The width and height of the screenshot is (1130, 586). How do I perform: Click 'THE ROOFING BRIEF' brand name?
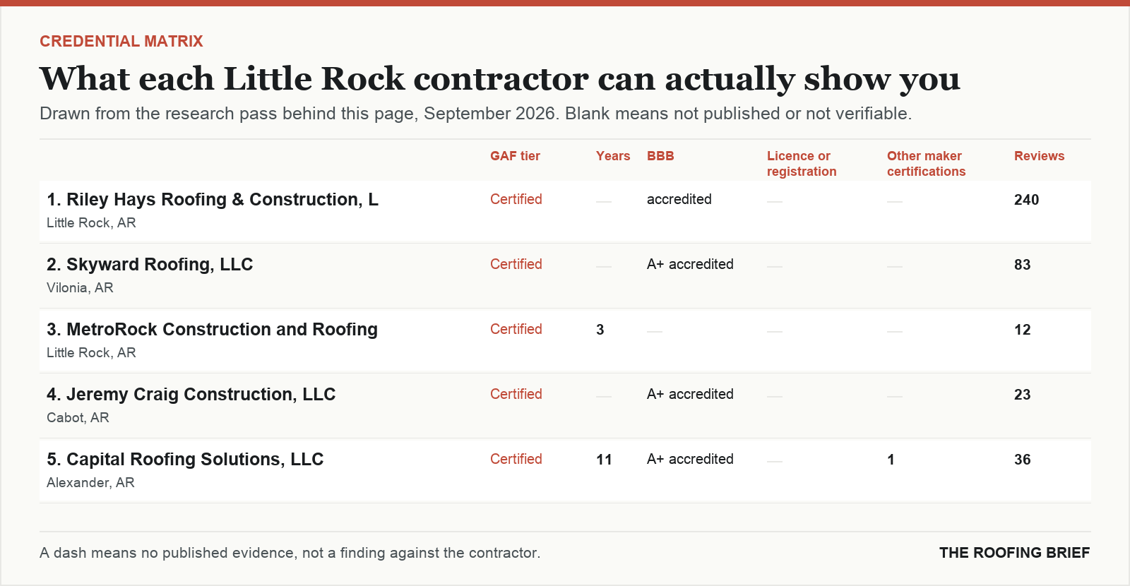click(1014, 553)
